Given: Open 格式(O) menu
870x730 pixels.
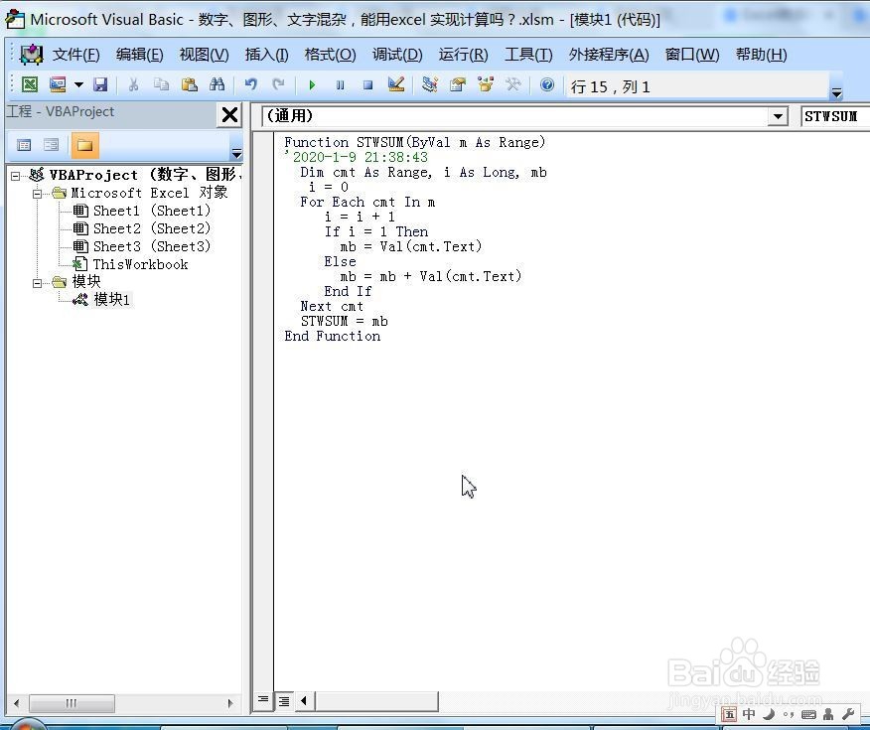Looking at the screenshot, I should (x=330, y=55).
